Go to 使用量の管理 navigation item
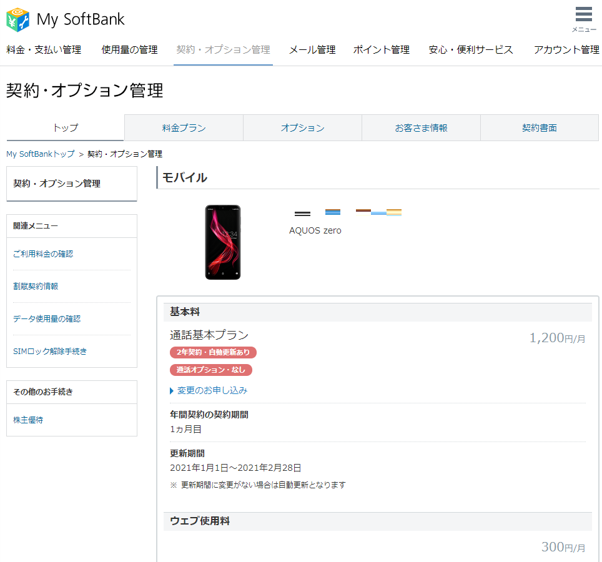 pos(129,50)
